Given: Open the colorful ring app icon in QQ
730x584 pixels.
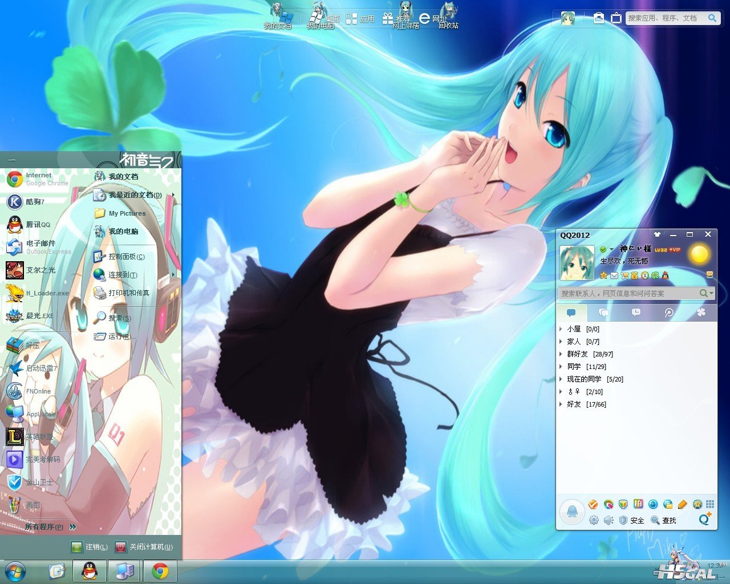Looking at the screenshot, I should 609,504.
